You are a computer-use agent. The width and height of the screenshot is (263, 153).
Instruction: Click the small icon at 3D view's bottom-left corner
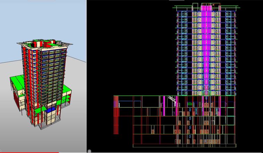point(1,151)
